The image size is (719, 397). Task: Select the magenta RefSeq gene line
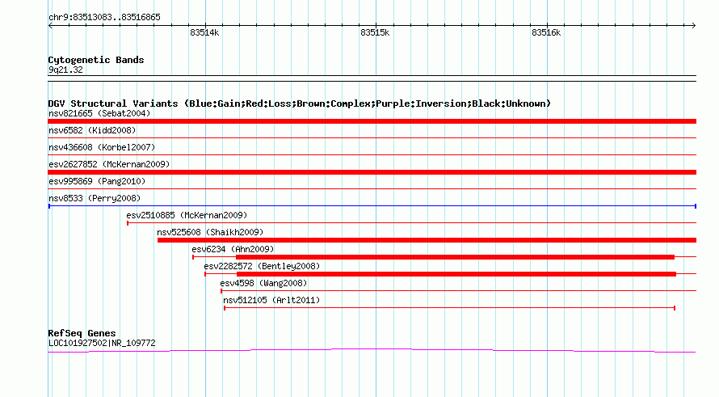coord(372,351)
